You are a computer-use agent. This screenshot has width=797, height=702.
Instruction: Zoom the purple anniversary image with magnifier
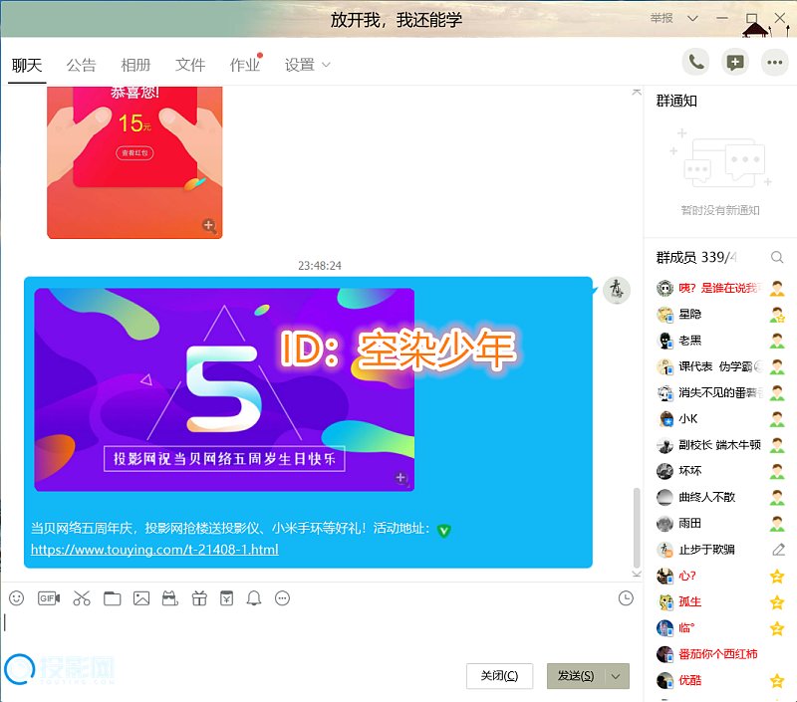point(401,478)
